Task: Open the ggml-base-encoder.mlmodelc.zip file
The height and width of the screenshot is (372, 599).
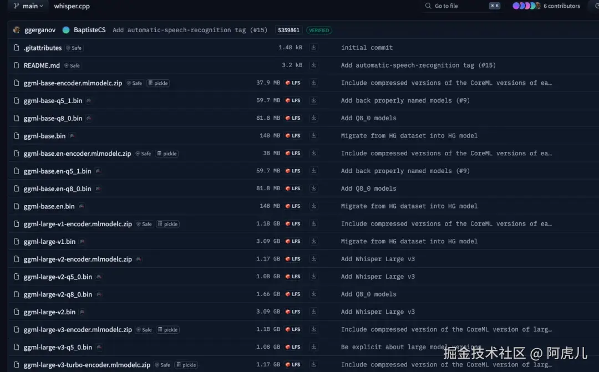Action: point(73,83)
